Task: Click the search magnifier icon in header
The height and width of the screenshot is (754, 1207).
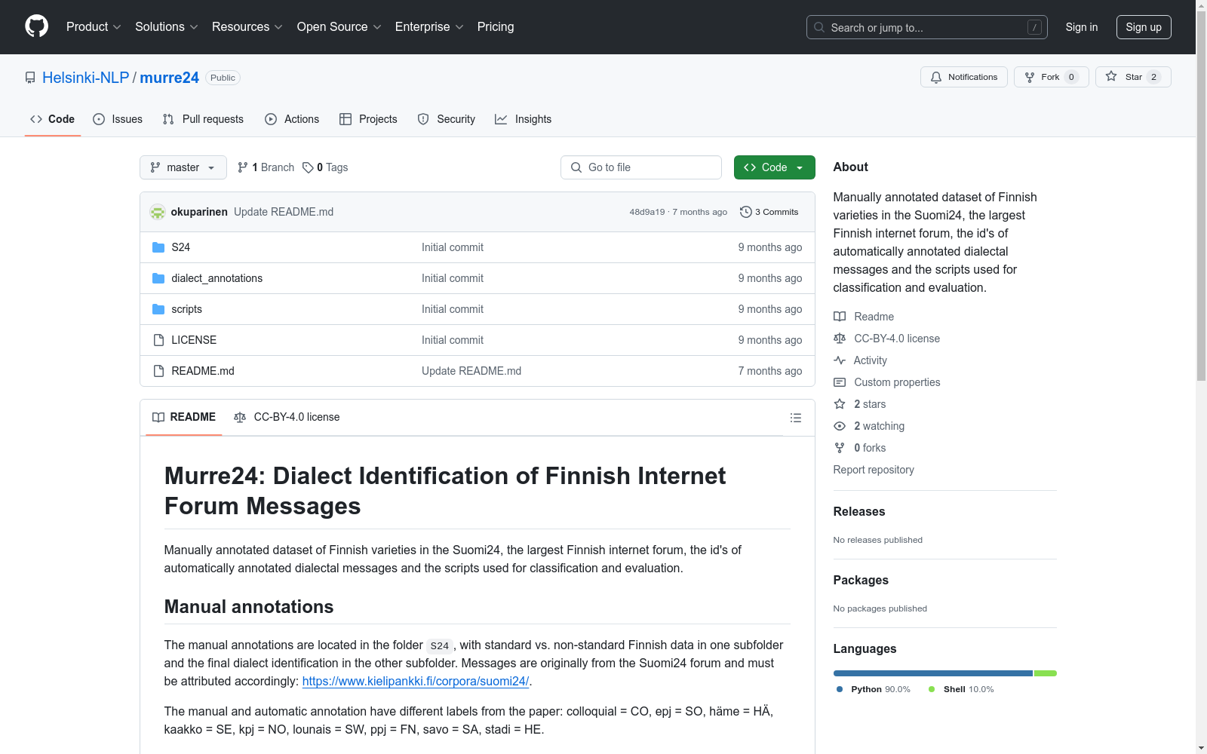Action: point(819,27)
